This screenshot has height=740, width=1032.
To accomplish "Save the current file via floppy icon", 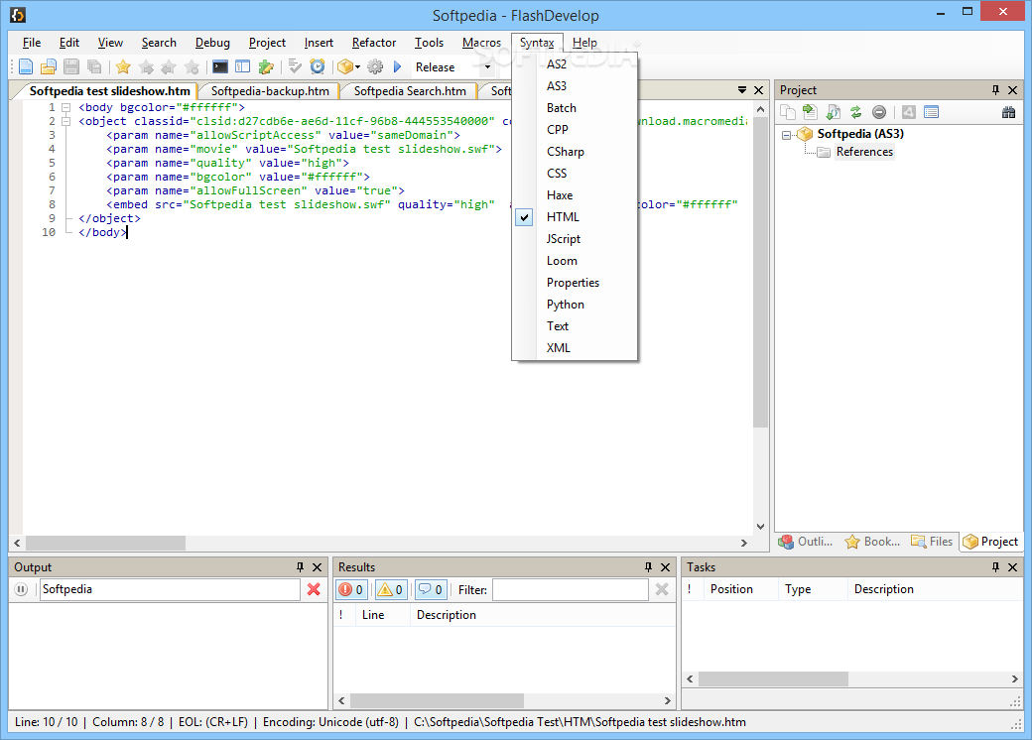I will (x=71, y=66).
